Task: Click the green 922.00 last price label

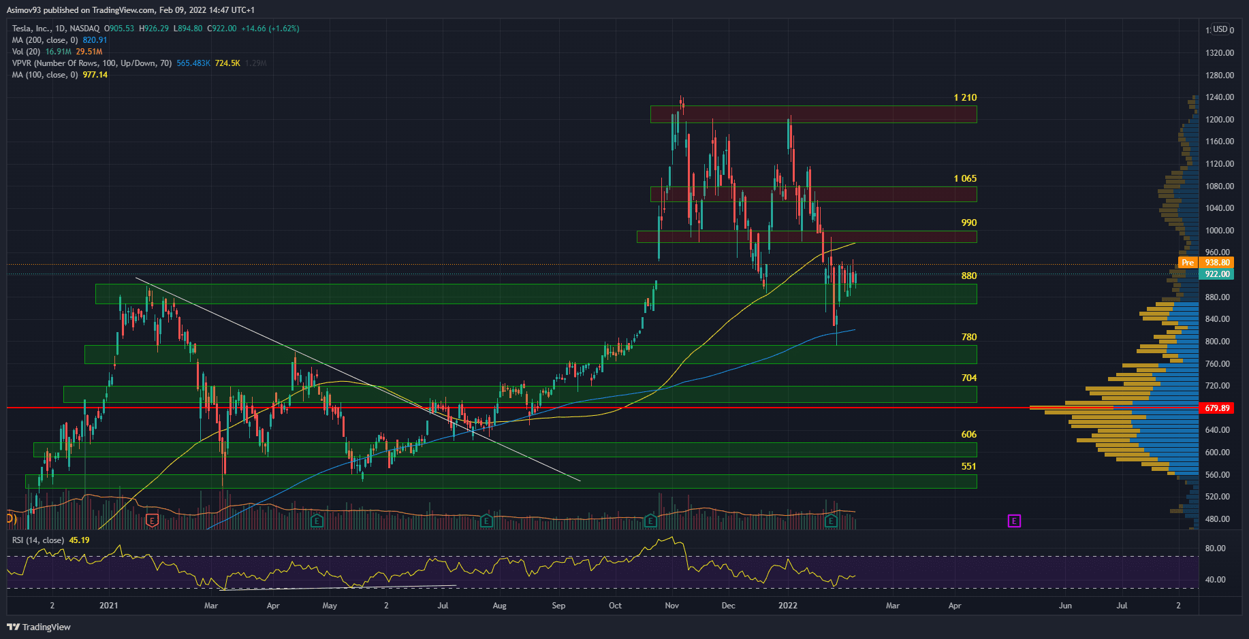Action: click(x=1217, y=274)
